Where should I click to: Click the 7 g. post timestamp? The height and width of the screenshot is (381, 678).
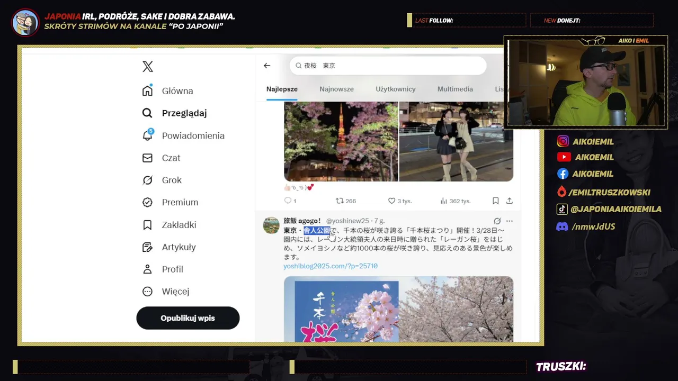[x=379, y=221]
